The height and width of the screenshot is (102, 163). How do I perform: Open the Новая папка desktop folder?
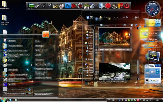tap(5, 5)
